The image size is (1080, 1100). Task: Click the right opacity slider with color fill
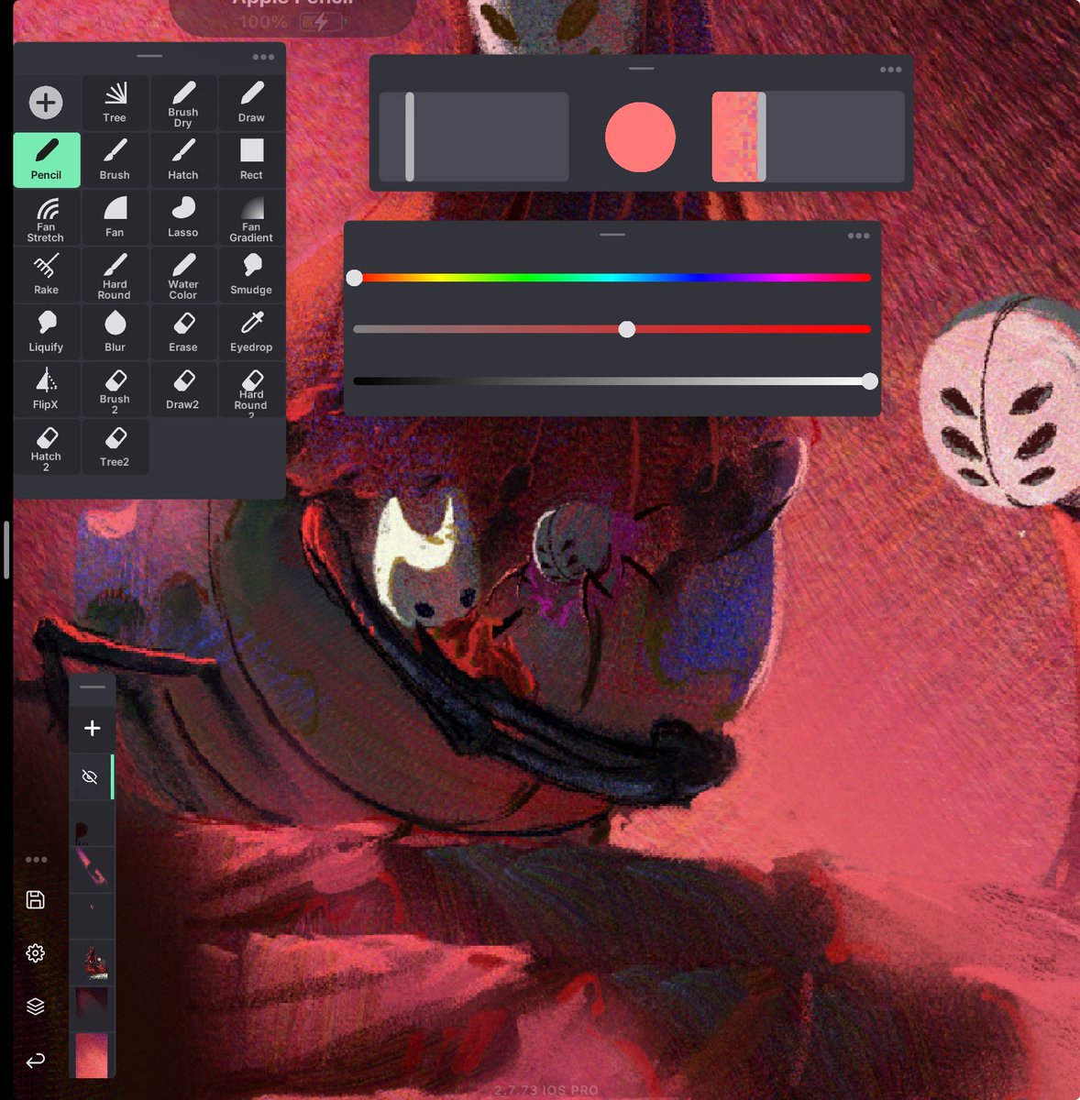(x=809, y=137)
